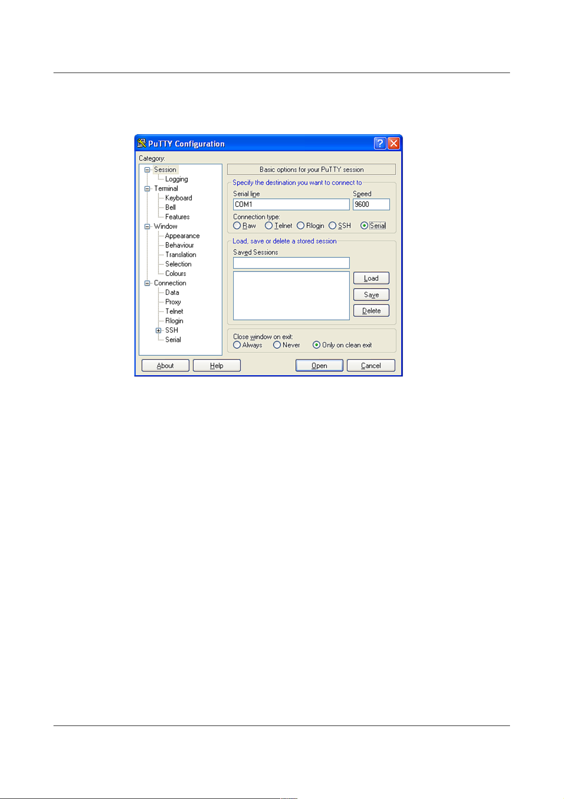Open the SSH category in tree
564x799 pixels.
(172, 331)
